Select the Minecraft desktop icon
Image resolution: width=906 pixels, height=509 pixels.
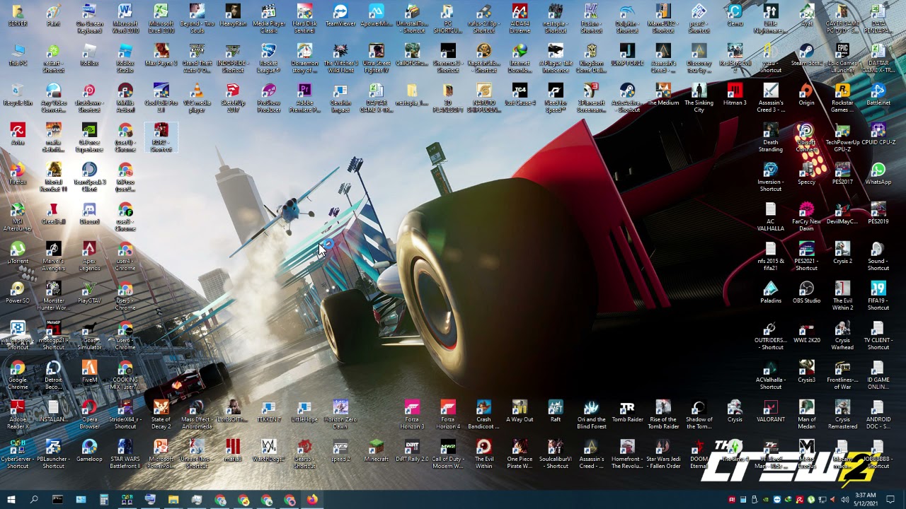pyautogui.click(x=377, y=452)
